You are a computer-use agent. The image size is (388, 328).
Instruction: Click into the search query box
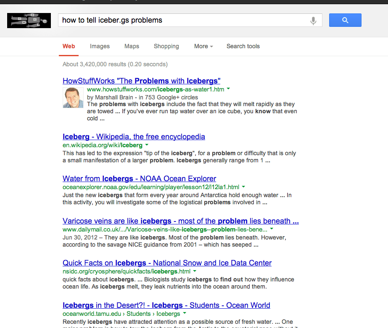pos(181,20)
